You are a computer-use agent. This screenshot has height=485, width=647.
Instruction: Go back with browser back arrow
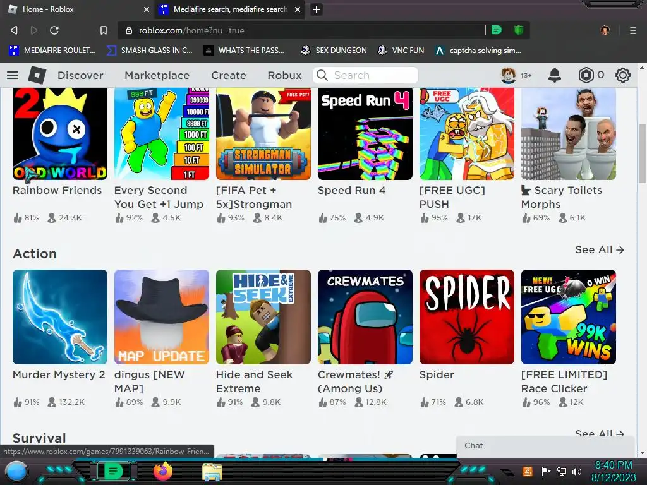coord(14,30)
